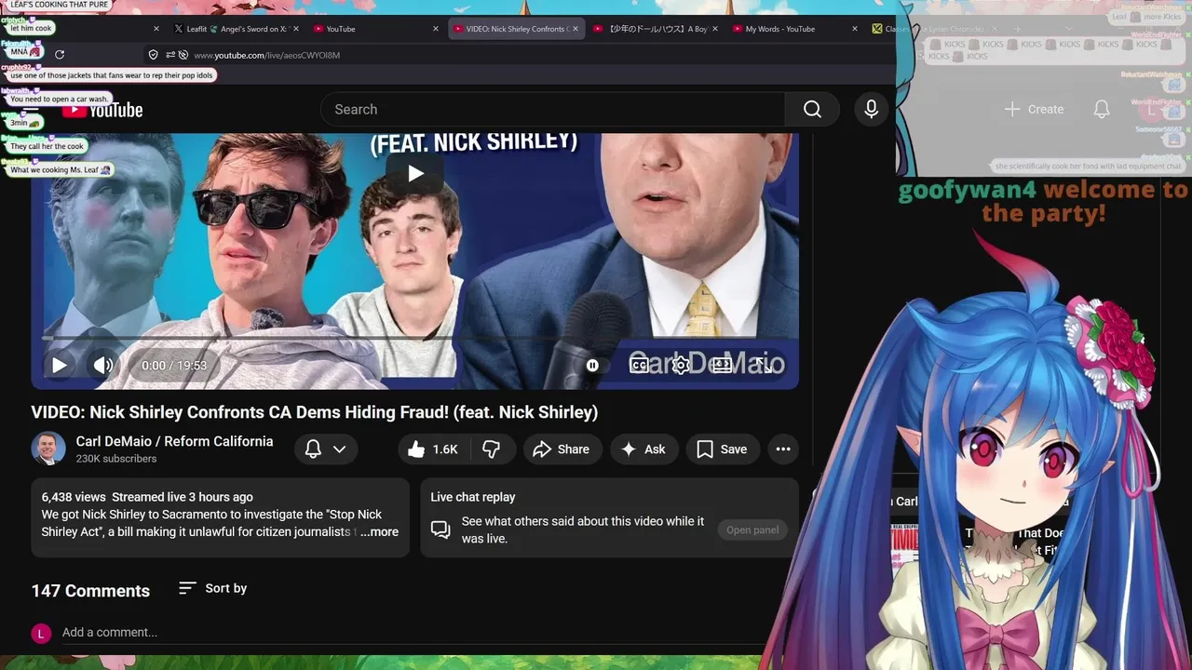Click the Ask button with the sparkle icon
Image resolution: width=1192 pixels, height=670 pixels.
pos(643,449)
